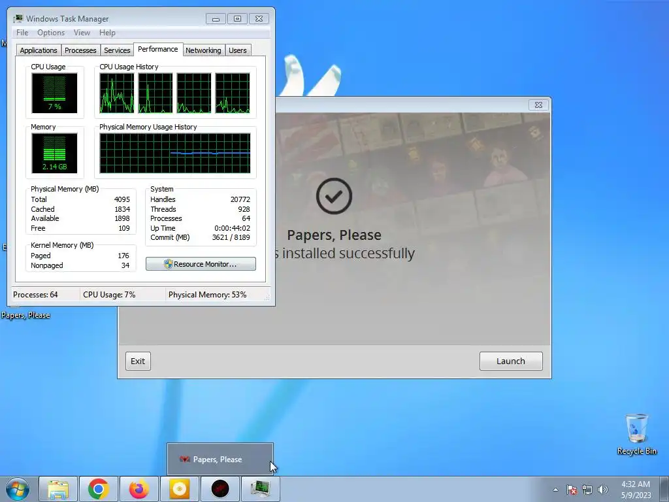Open the Recycle Bin on desktop

click(x=636, y=434)
